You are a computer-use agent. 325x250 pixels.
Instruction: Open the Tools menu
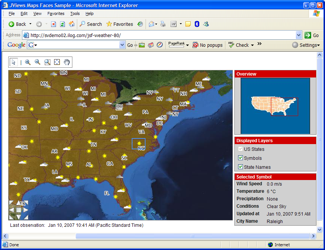(75, 13)
